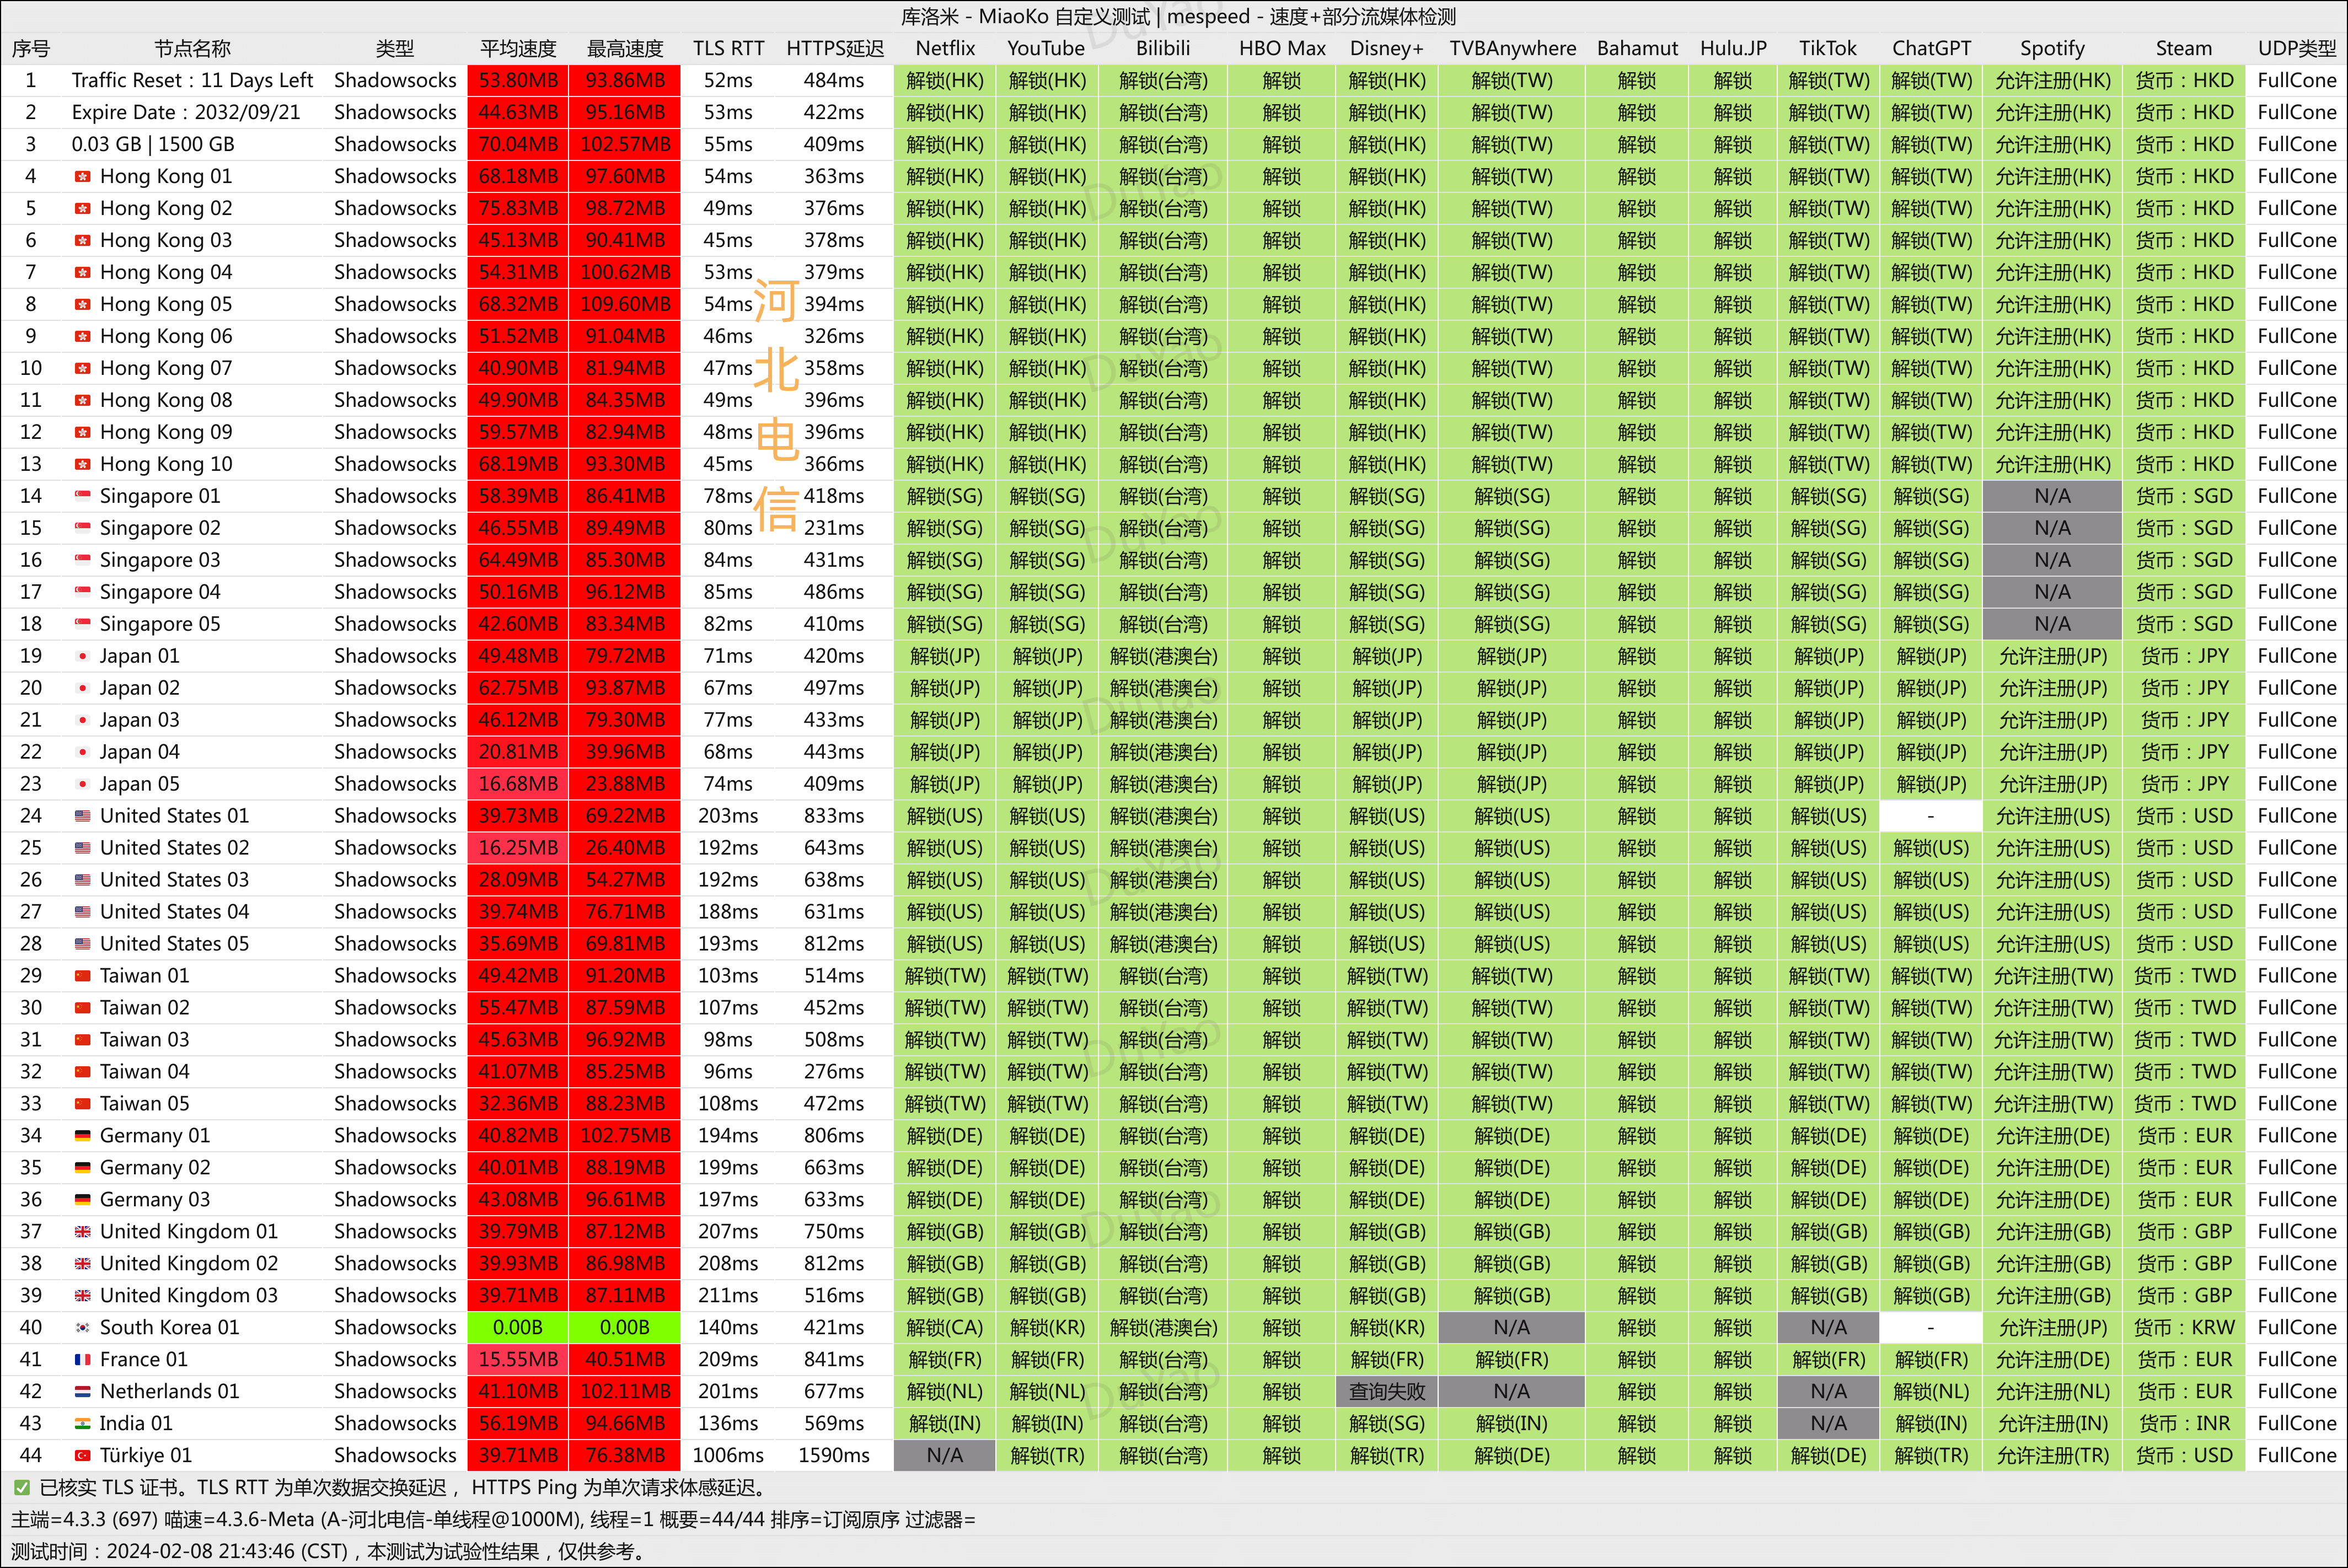The image size is (2348, 1568).
Task: Click the United Kingdom 02 flag icon
Action: click(83, 1264)
